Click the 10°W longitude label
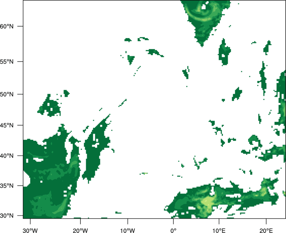 click(x=128, y=230)
